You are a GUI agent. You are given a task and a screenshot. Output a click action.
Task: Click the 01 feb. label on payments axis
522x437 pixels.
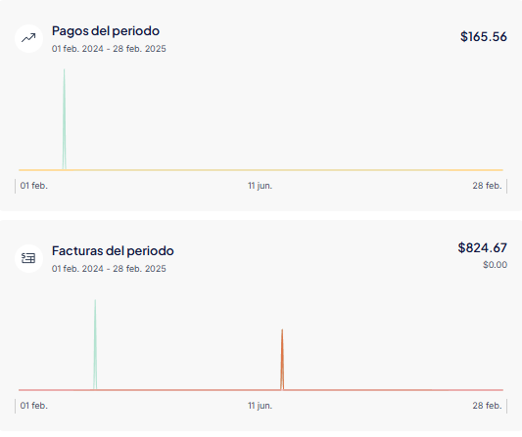pos(34,186)
